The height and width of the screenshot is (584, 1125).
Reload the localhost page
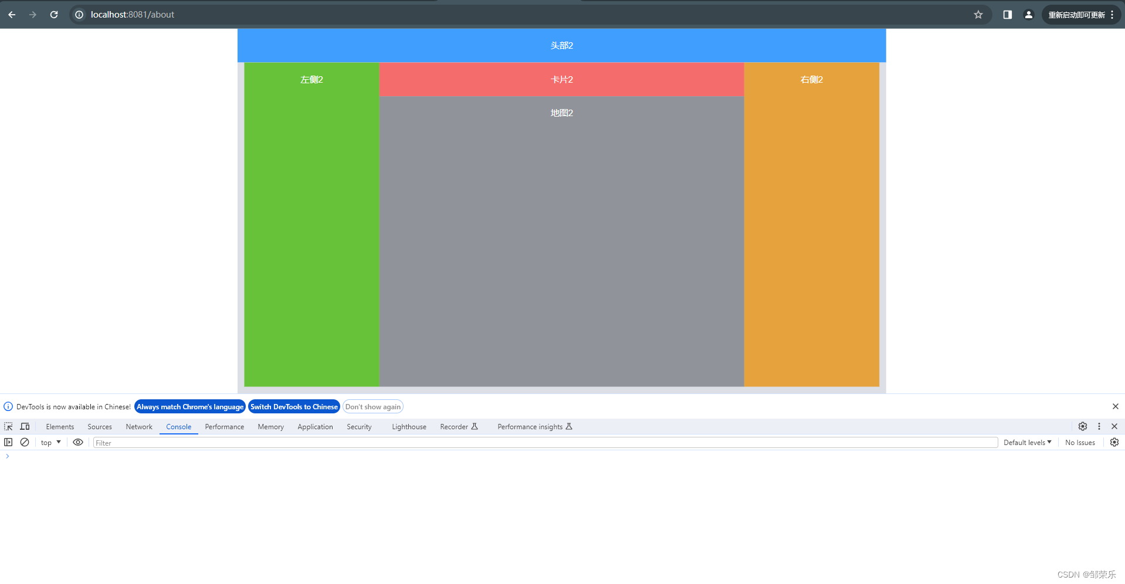pyautogui.click(x=54, y=15)
